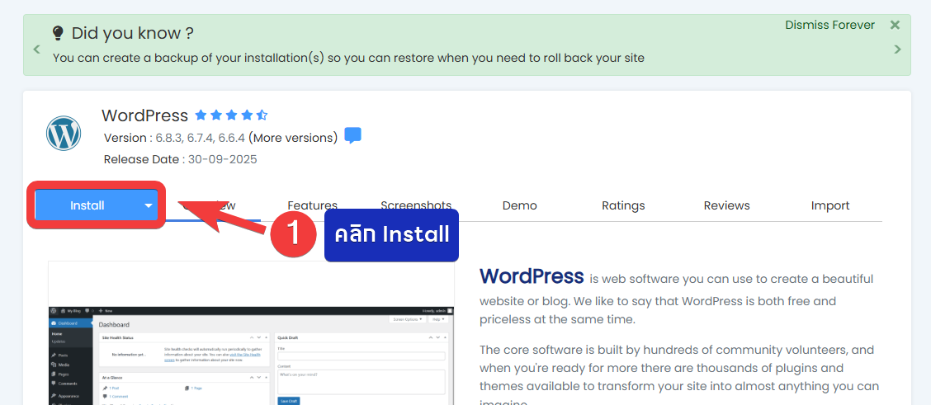The image size is (931, 405).
Task: Open the Screenshots tab
Action: pyautogui.click(x=416, y=205)
